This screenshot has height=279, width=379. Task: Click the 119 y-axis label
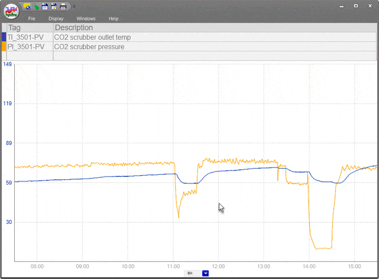(7, 104)
